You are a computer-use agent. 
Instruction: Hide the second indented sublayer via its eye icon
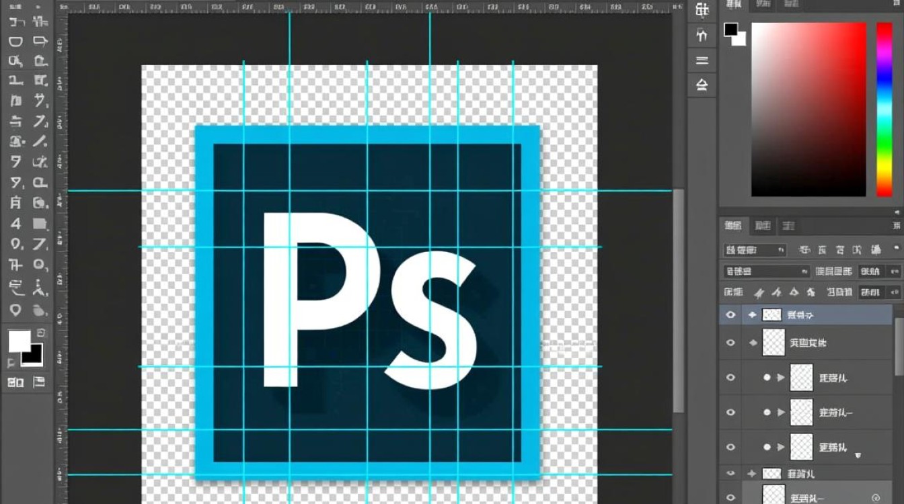(730, 412)
